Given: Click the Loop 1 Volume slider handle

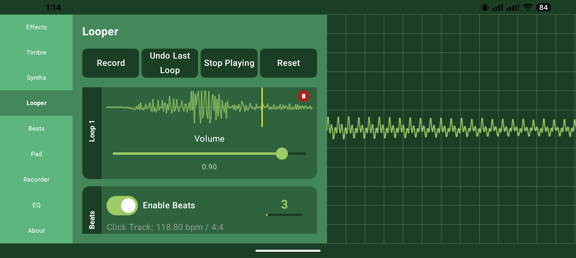Looking at the screenshot, I should [282, 154].
